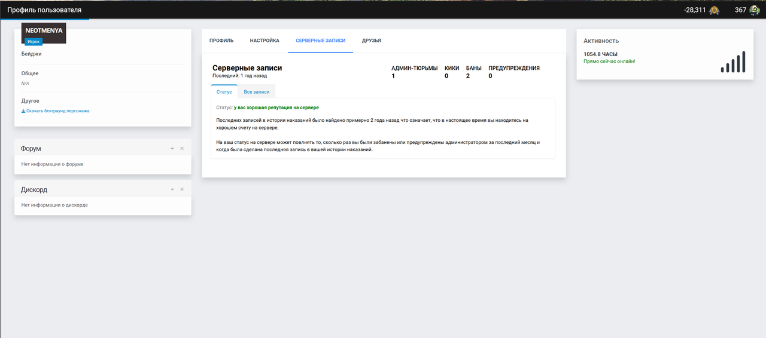
Task: Click 'Последний: 1 год назад' text
Action: point(239,76)
